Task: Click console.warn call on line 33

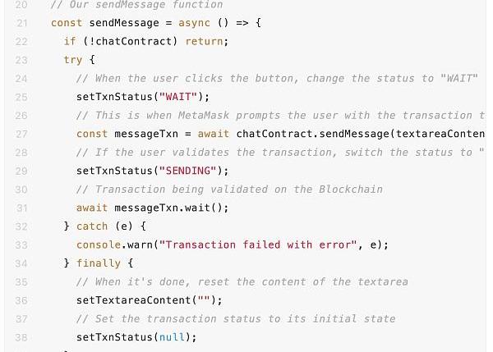Action: point(114,245)
